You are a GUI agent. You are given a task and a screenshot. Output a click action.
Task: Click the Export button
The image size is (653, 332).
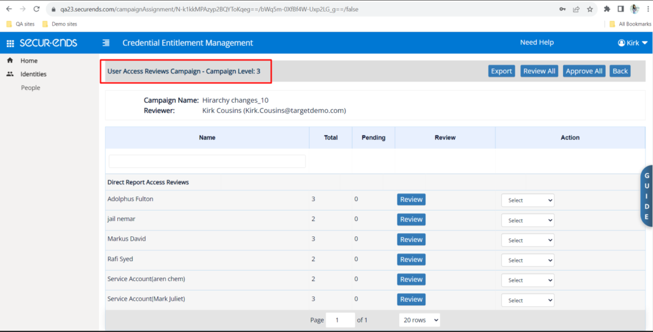(501, 71)
